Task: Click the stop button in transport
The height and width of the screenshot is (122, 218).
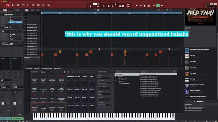Action: [x=154, y=6]
